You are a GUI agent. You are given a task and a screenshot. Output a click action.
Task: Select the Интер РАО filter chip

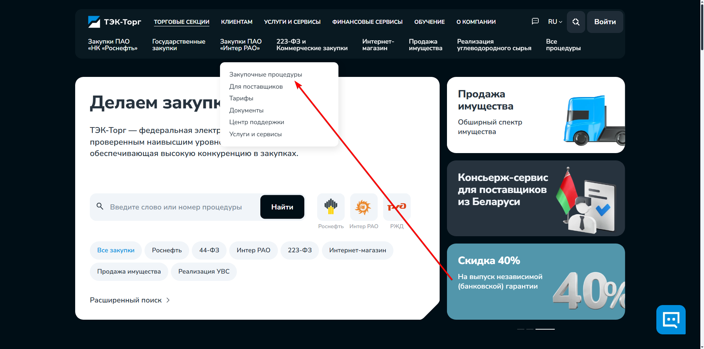click(253, 250)
